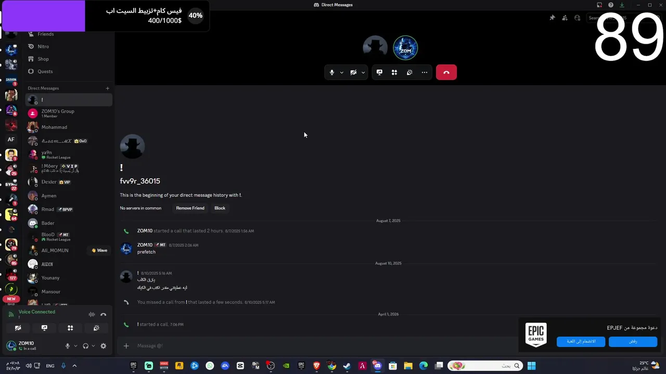Viewport: 666px width, 374px height.
Task: Open Discord inbox icon in title bar
Action: click(x=599, y=5)
